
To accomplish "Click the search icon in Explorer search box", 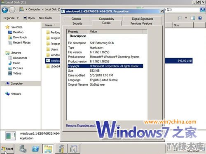I will 203,9.
